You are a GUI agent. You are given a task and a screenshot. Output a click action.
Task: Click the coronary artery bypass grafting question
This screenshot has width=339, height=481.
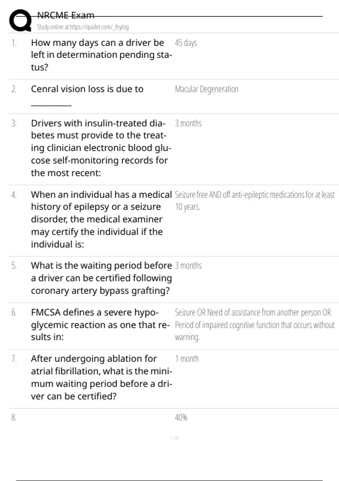[101, 278]
